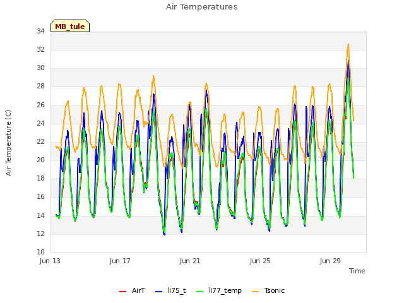Click the 28 y-axis tick label
The height and width of the screenshot is (303, 404).
point(40,86)
